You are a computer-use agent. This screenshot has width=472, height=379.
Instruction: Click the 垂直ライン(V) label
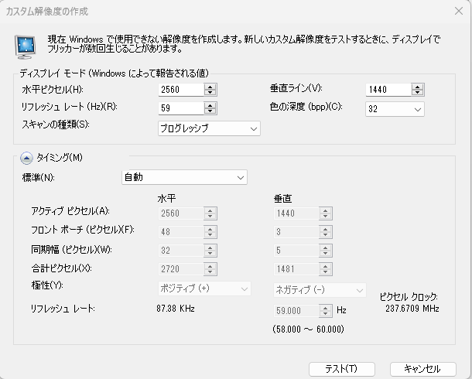coord(296,88)
